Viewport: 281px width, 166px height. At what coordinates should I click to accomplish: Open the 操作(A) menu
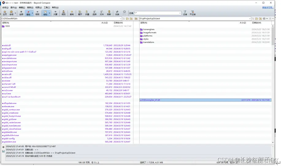pos(13,8)
